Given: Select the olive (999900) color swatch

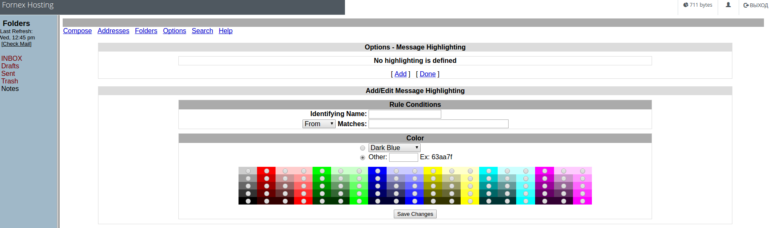Looking at the screenshot, I should pyautogui.click(x=433, y=186).
